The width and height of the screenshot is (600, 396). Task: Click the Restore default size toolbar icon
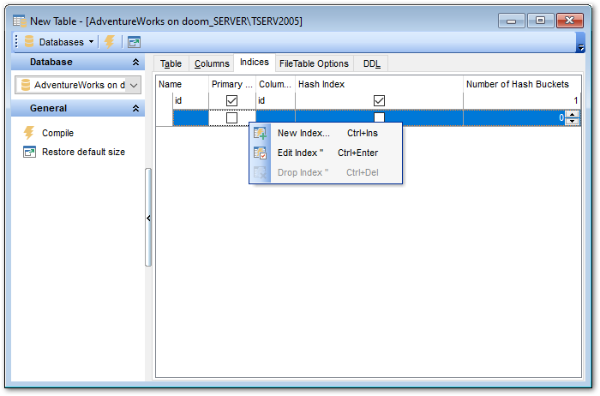pos(135,41)
